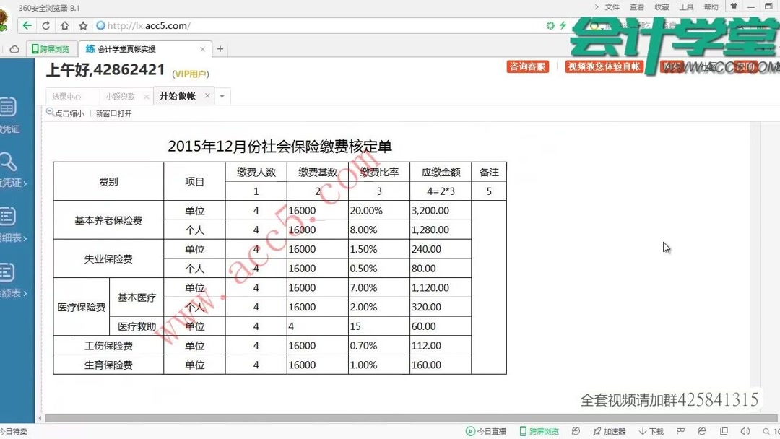Screen dimensions: 780x439
Task: Go to homepage via the home icon
Action: click(63, 24)
